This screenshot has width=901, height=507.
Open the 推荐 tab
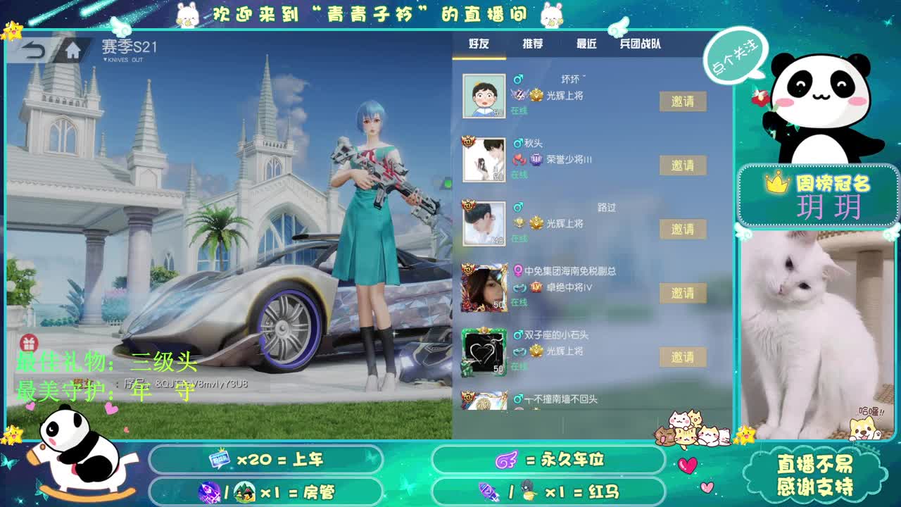point(533,44)
